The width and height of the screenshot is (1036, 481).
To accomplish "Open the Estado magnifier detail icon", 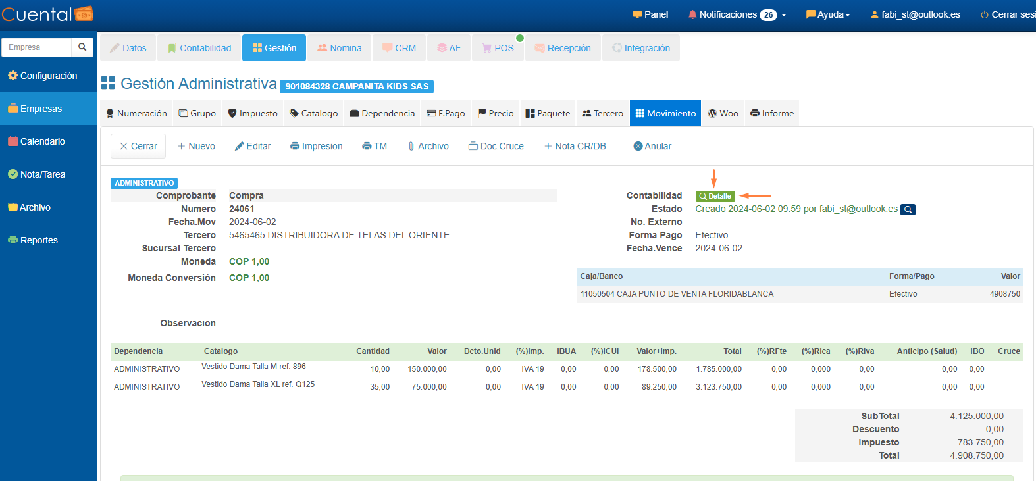I will click(908, 209).
